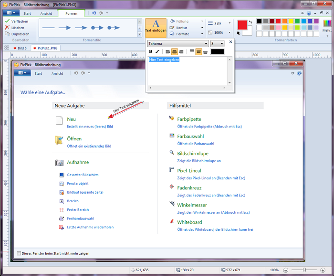Click the Löschen red X icon

click(7, 28)
